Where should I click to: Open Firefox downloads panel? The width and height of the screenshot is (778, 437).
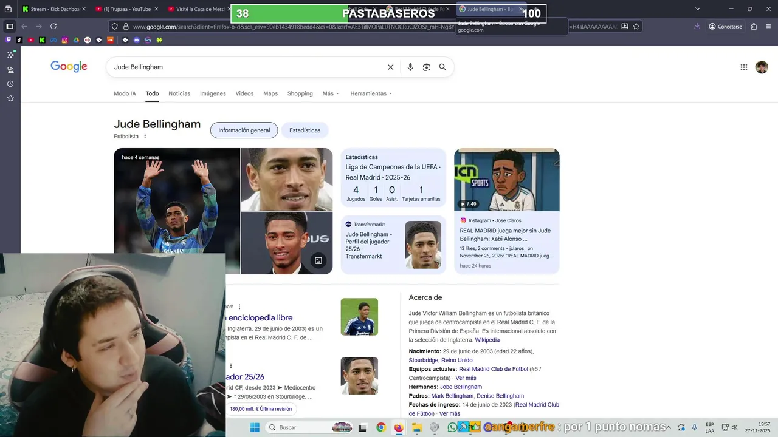pos(697,26)
